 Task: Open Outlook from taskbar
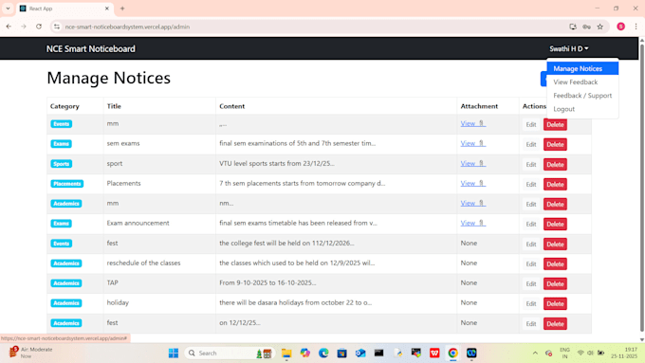click(x=360, y=354)
